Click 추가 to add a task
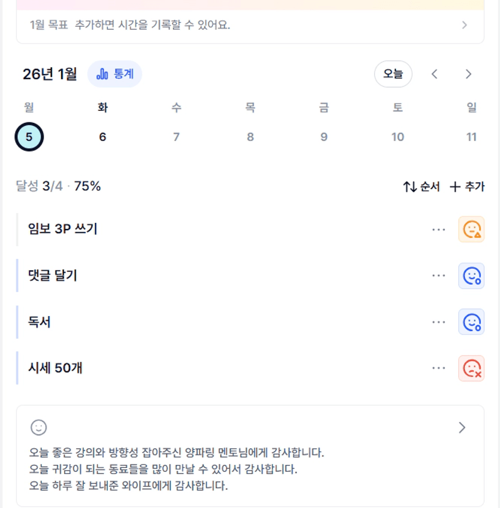This screenshot has width=500, height=508. 467,186
